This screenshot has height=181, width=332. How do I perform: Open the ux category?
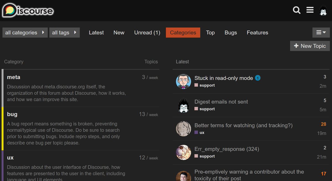click(10, 158)
